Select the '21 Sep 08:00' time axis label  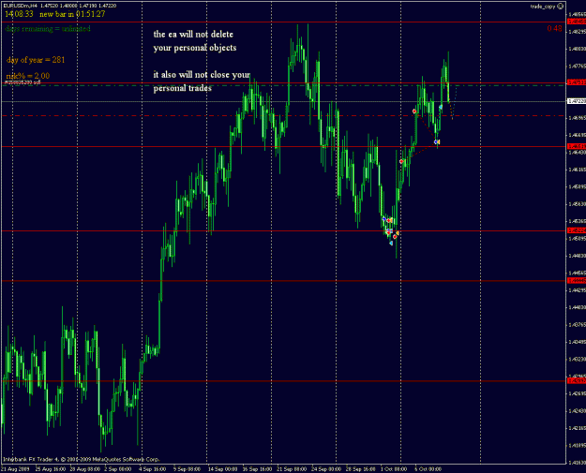[292, 469]
